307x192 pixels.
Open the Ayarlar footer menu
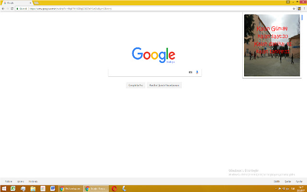[x=299, y=181]
